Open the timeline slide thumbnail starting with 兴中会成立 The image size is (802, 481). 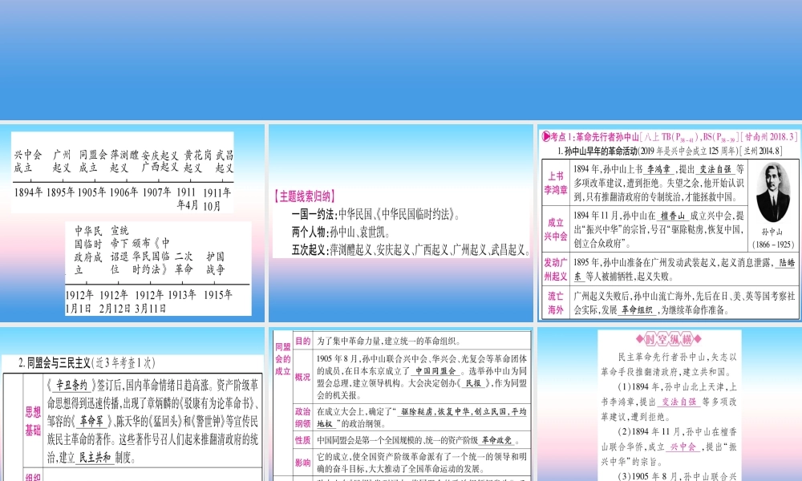[132, 223]
